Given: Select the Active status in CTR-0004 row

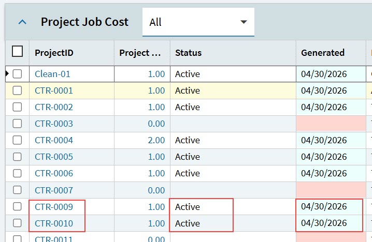Looking at the screenshot, I should [188, 140].
